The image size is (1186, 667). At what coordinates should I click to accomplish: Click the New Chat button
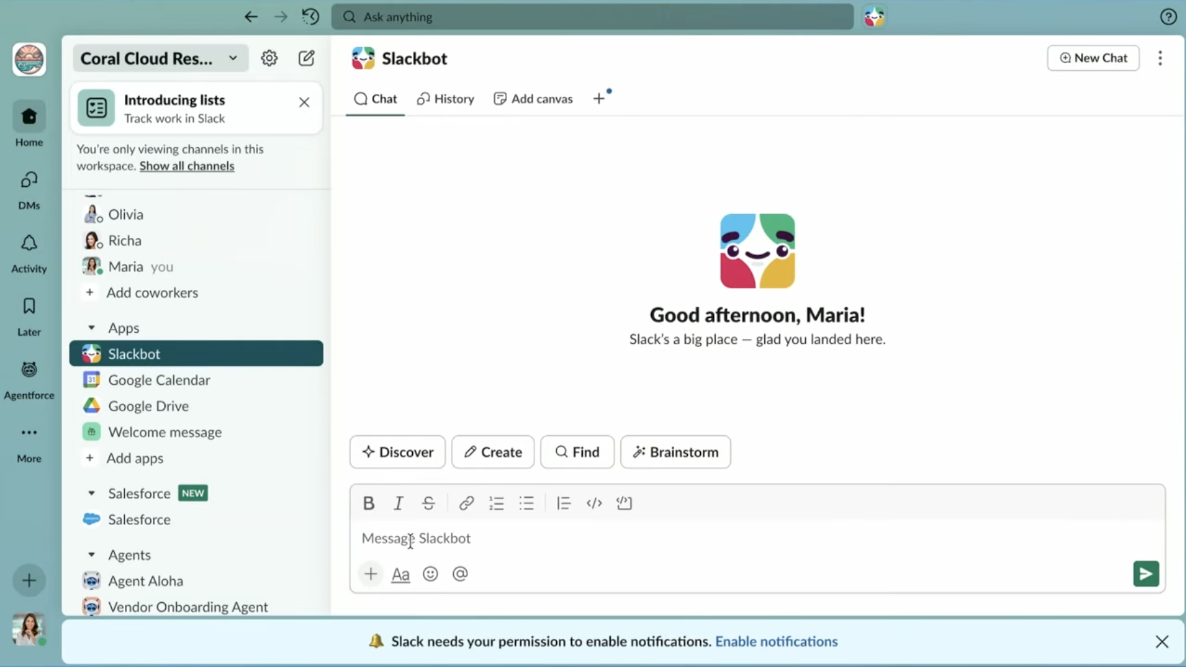coord(1093,58)
